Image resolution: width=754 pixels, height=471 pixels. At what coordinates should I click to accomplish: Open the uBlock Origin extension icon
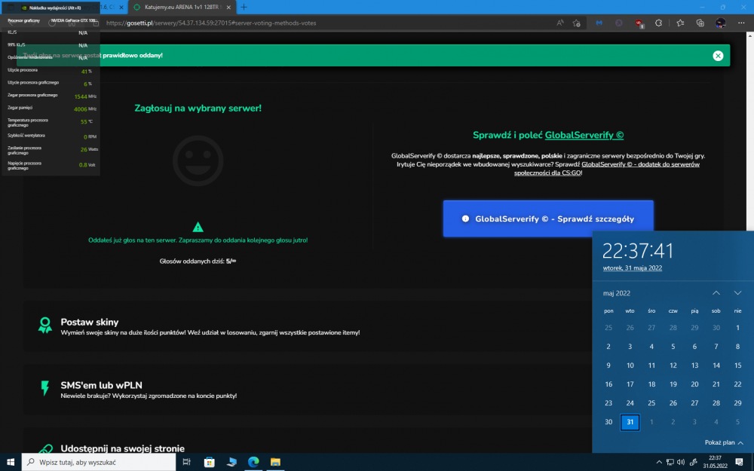(x=639, y=23)
